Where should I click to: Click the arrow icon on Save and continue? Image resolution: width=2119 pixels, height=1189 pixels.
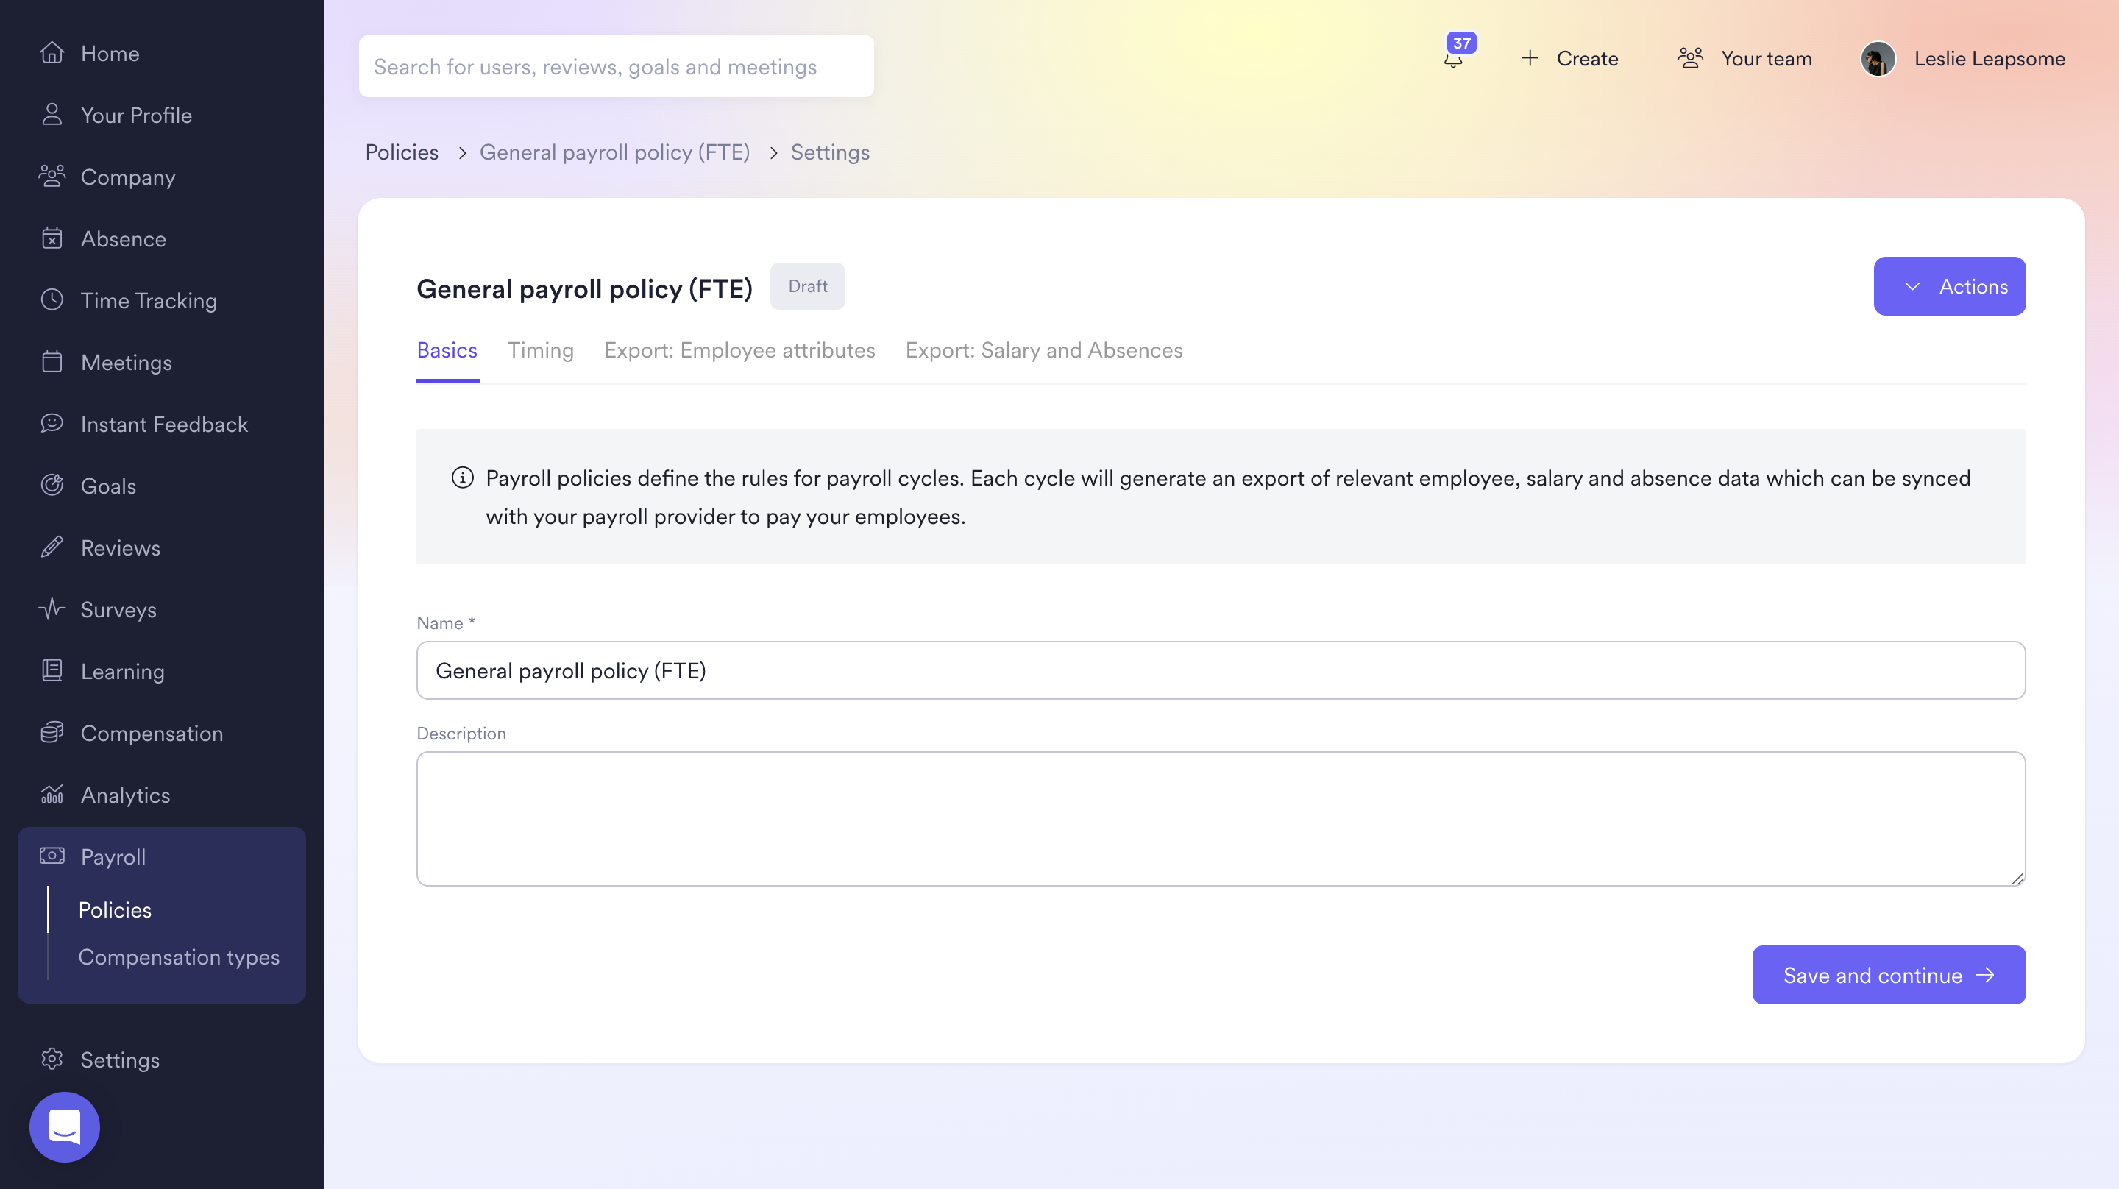coord(1986,975)
